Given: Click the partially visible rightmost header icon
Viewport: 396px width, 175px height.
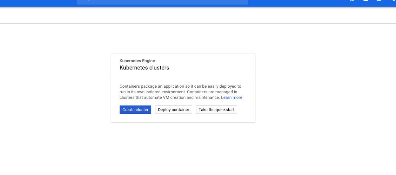Looking at the screenshot, I should (394, 1).
